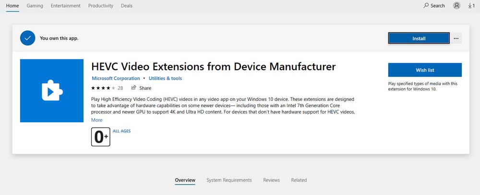The width and height of the screenshot is (480, 195).
Task: Open the Entertainment tab
Action: (65, 6)
